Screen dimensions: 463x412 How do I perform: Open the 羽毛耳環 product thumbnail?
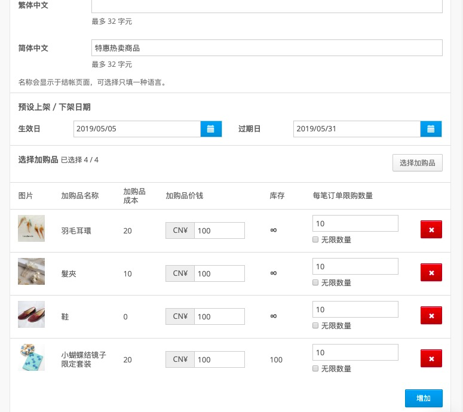point(31,229)
